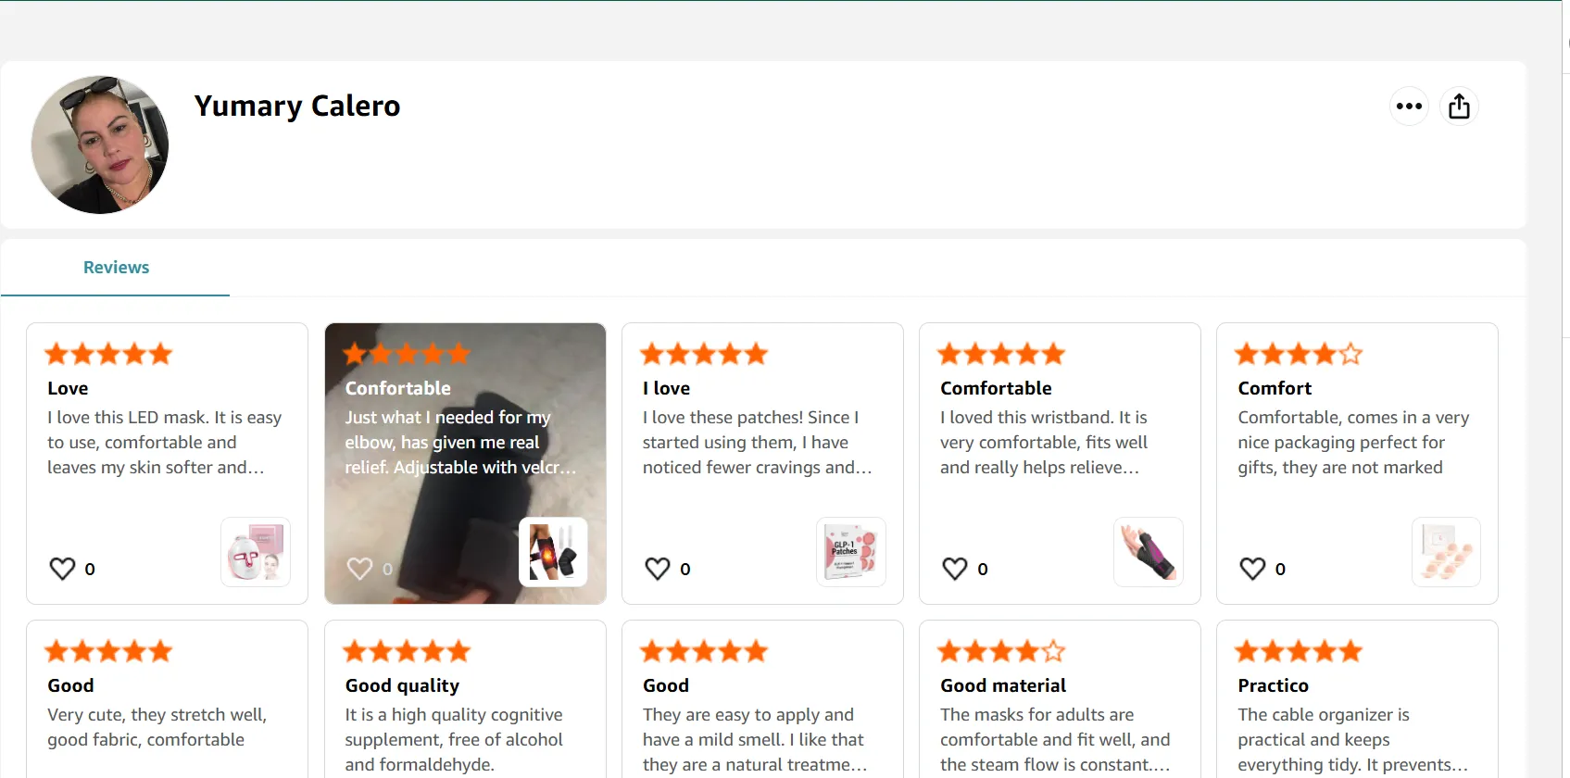This screenshot has width=1570, height=778.
Task: Click Yumary Calero's profile picture
Action: [100, 144]
